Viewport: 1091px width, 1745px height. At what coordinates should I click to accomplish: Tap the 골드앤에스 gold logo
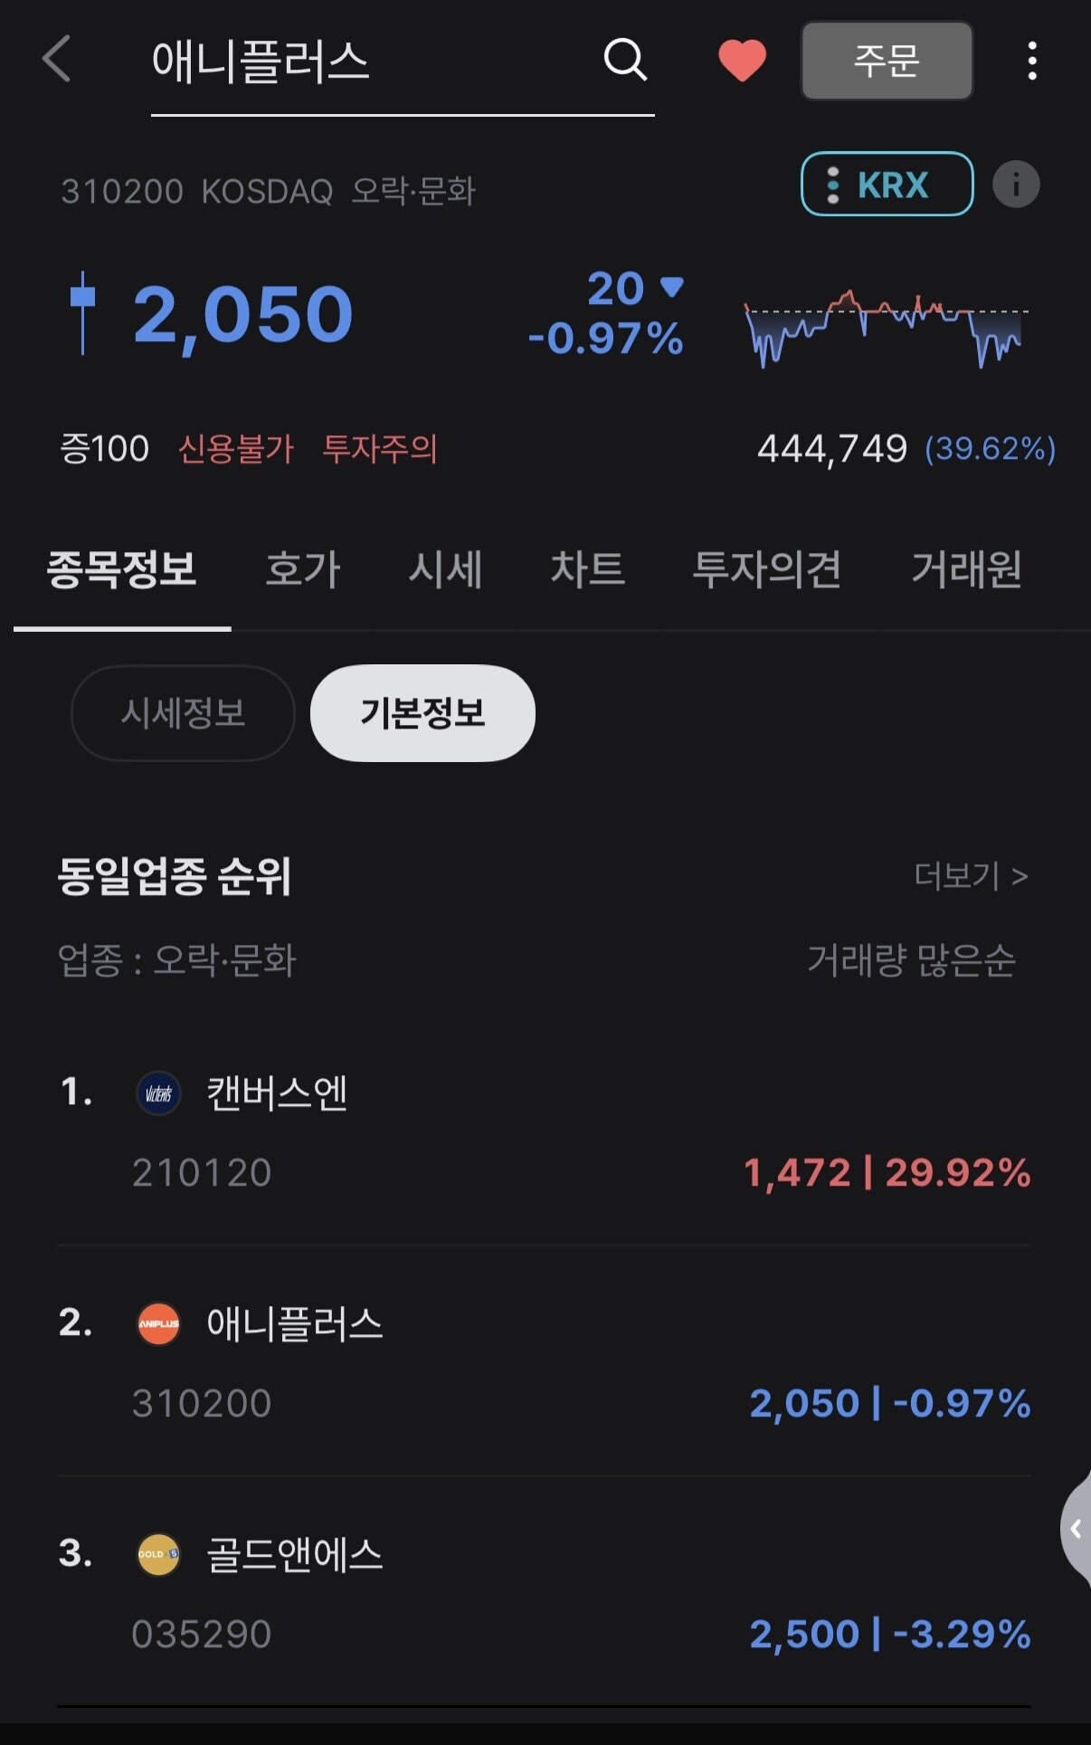pos(158,1555)
